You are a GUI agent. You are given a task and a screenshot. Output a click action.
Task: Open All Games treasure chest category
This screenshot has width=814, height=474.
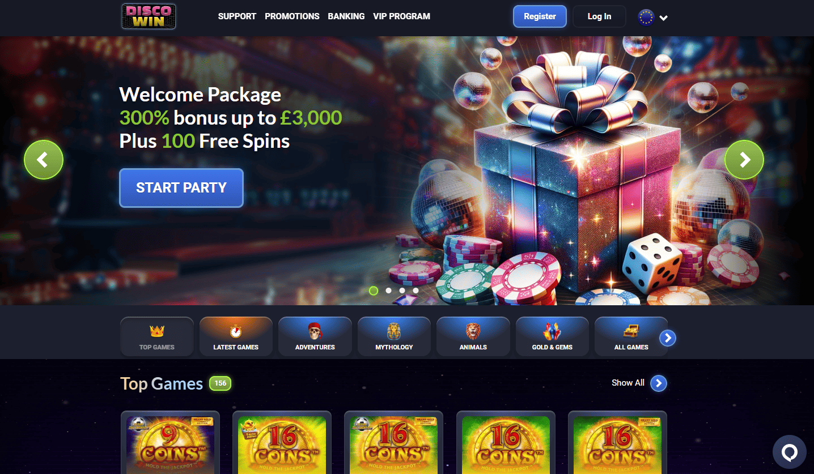point(631,336)
